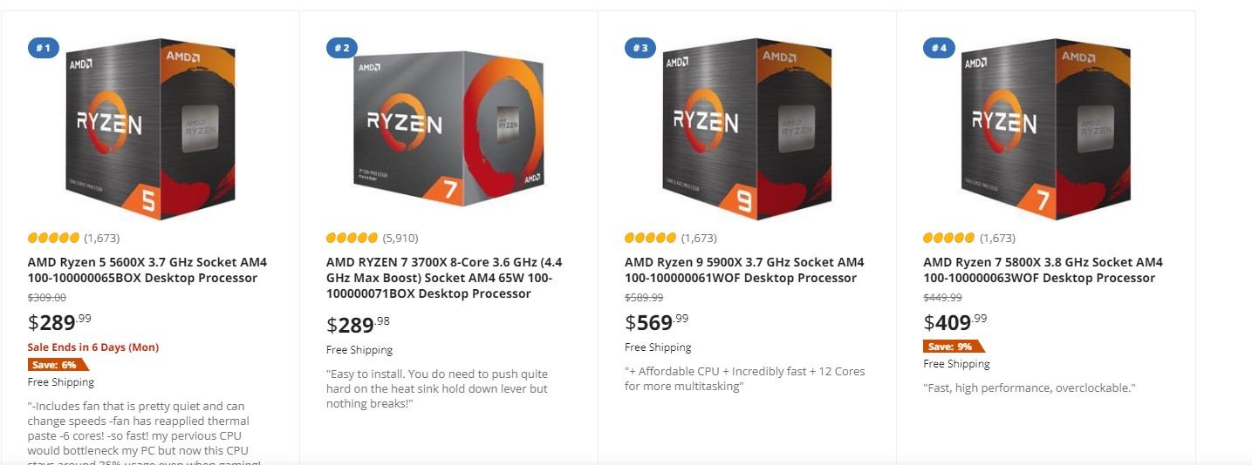
Task: Click the Save 9% badge
Action: click(x=953, y=347)
